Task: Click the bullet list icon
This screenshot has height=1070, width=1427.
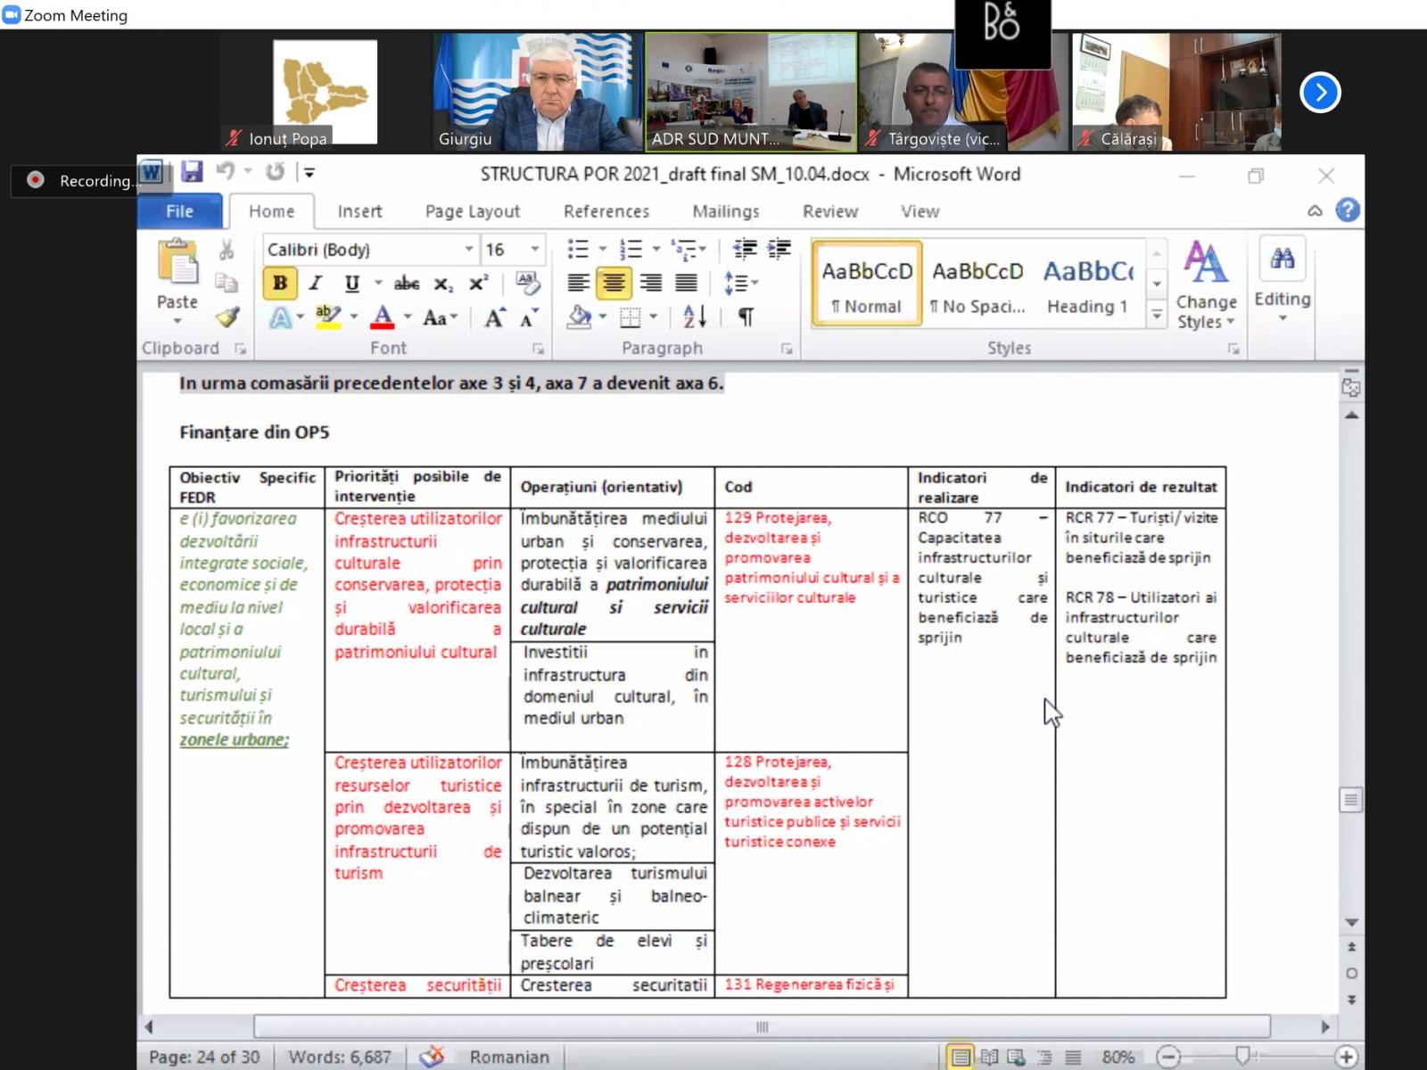Action: point(578,250)
